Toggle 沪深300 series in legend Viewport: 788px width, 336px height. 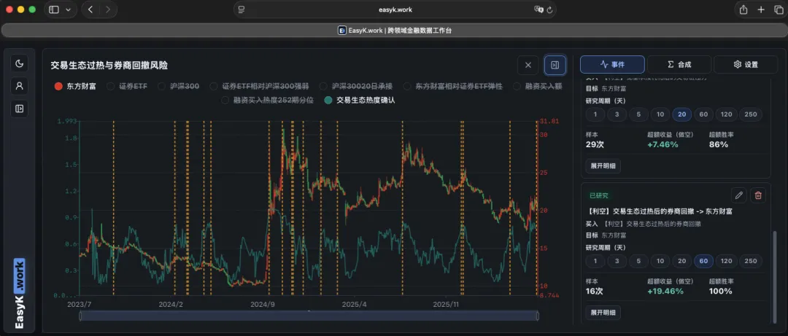pos(179,87)
